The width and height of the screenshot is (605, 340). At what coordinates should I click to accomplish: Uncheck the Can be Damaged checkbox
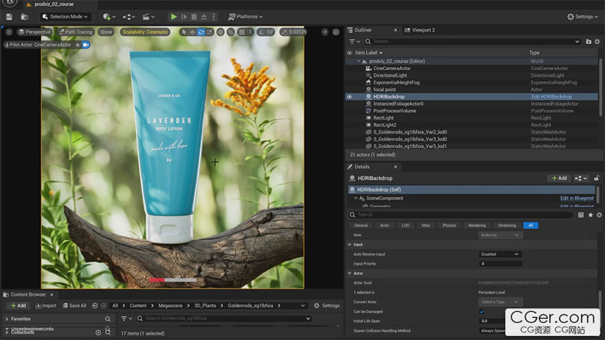(481, 311)
